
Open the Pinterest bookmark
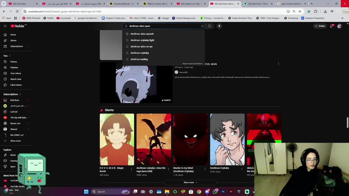pyautogui.click(x=31, y=18)
